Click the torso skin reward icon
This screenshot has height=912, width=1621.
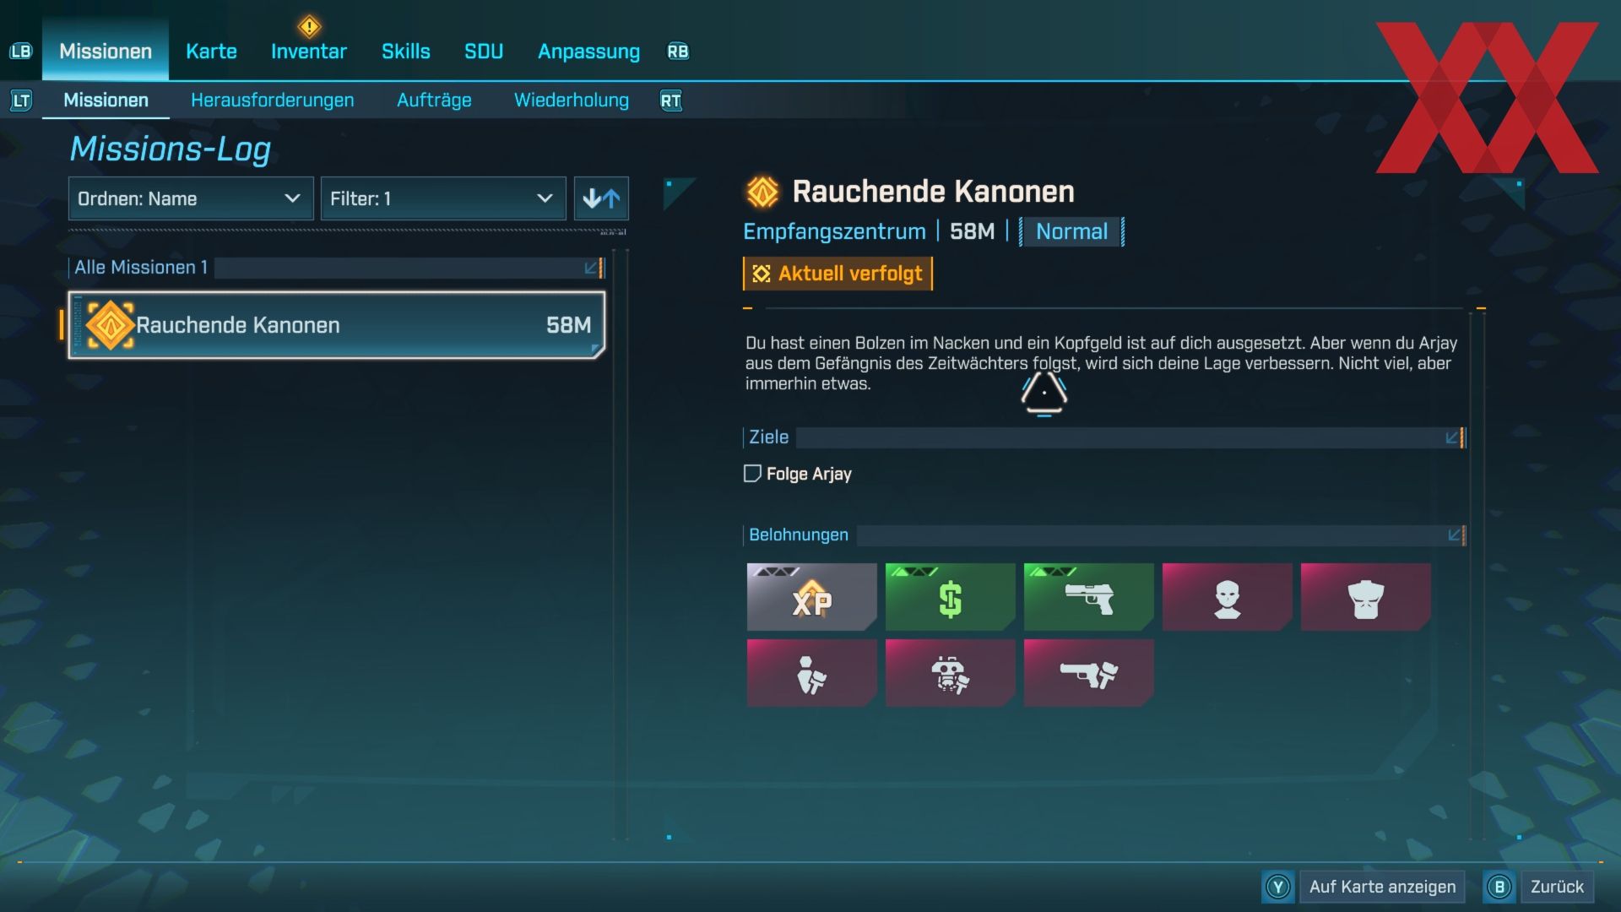1365,597
